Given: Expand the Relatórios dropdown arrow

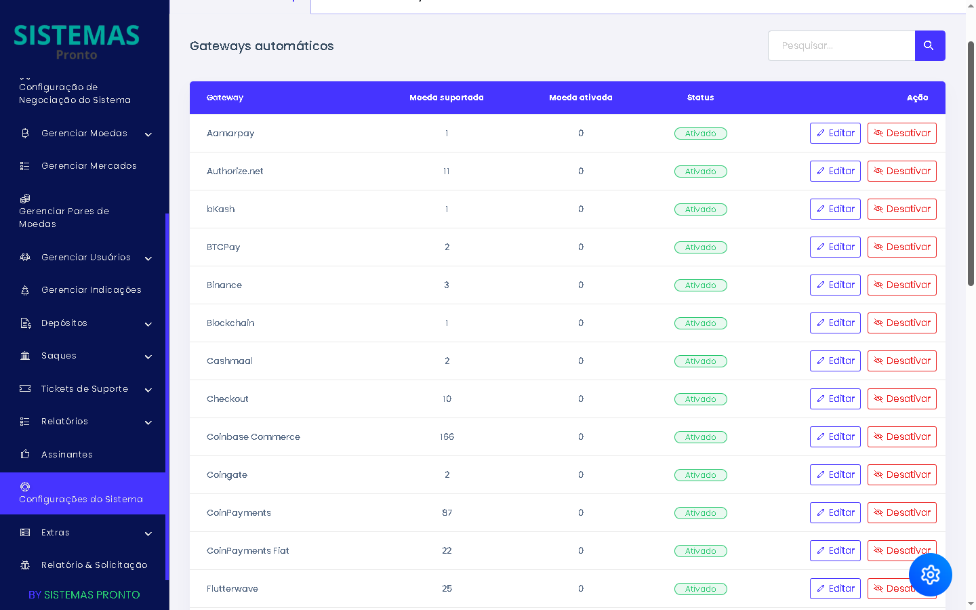Looking at the screenshot, I should pos(148,422).
